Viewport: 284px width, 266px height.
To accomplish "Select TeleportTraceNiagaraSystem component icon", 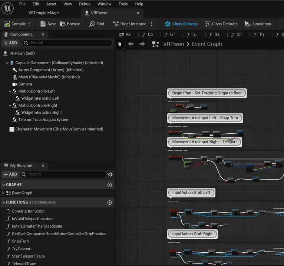I will (x=14, y=120).
